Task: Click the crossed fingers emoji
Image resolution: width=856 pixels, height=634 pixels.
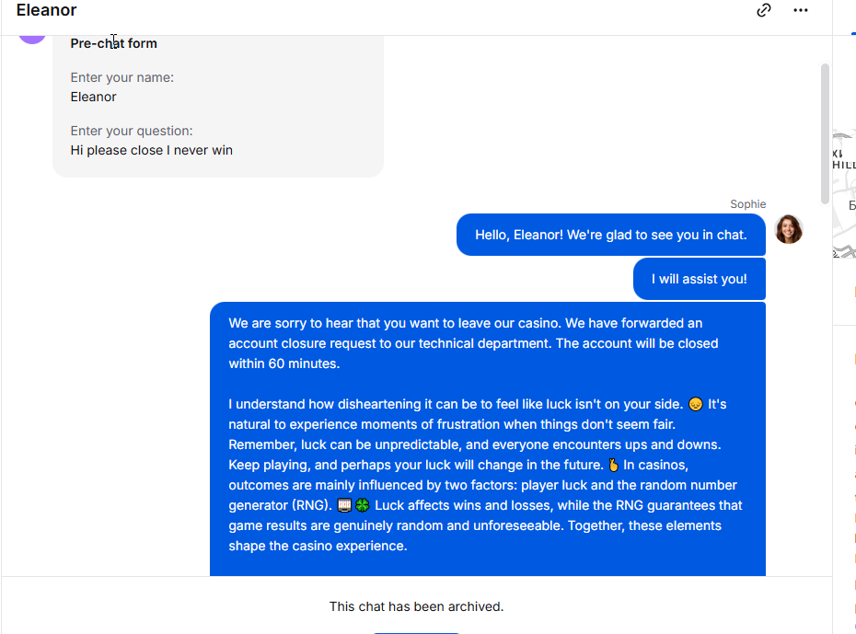Action: [x=612, y=465]
